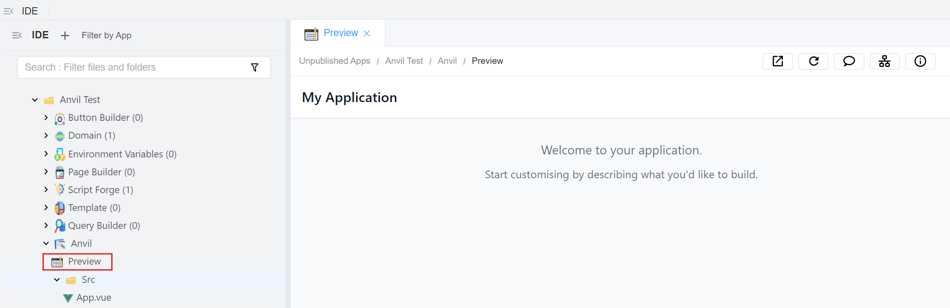The height and width of the screenshot is (308, 950).
Task: Click Filter by App
Action: pos(107,36)
